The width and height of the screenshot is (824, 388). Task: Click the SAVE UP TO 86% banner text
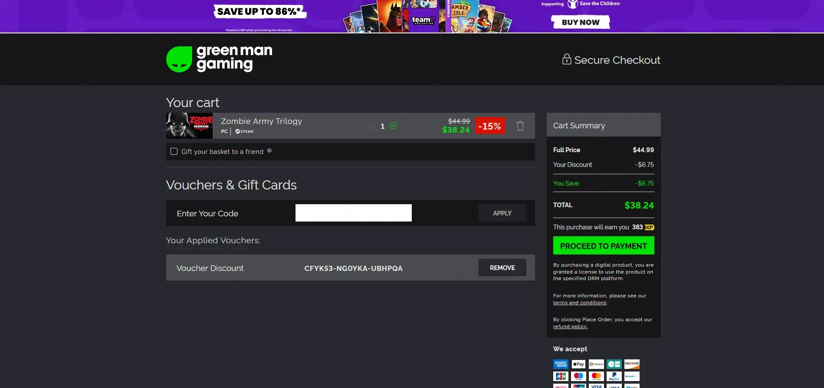(259, 12)
